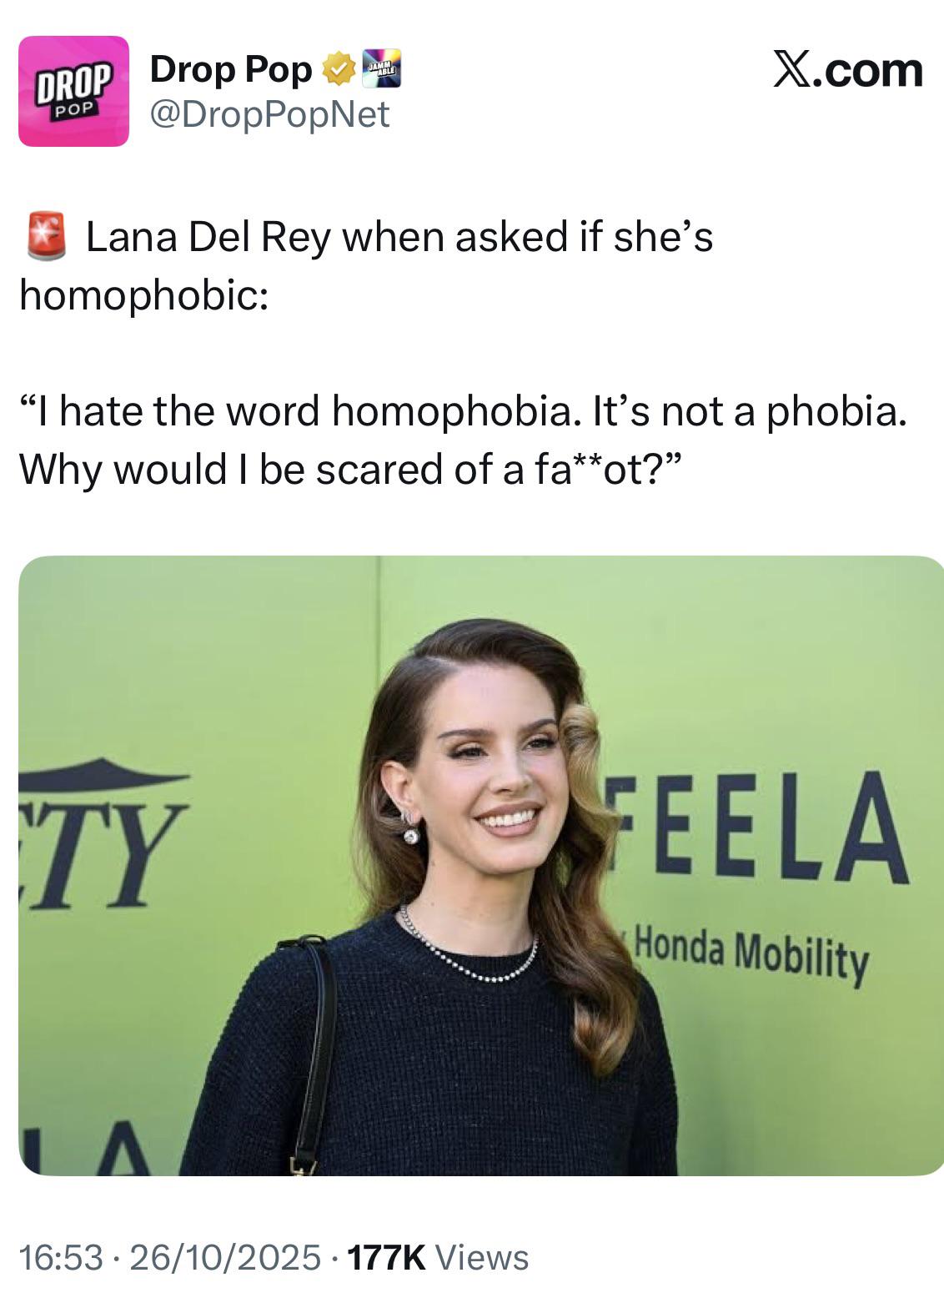Click the red siren emoji

[47, 237]
